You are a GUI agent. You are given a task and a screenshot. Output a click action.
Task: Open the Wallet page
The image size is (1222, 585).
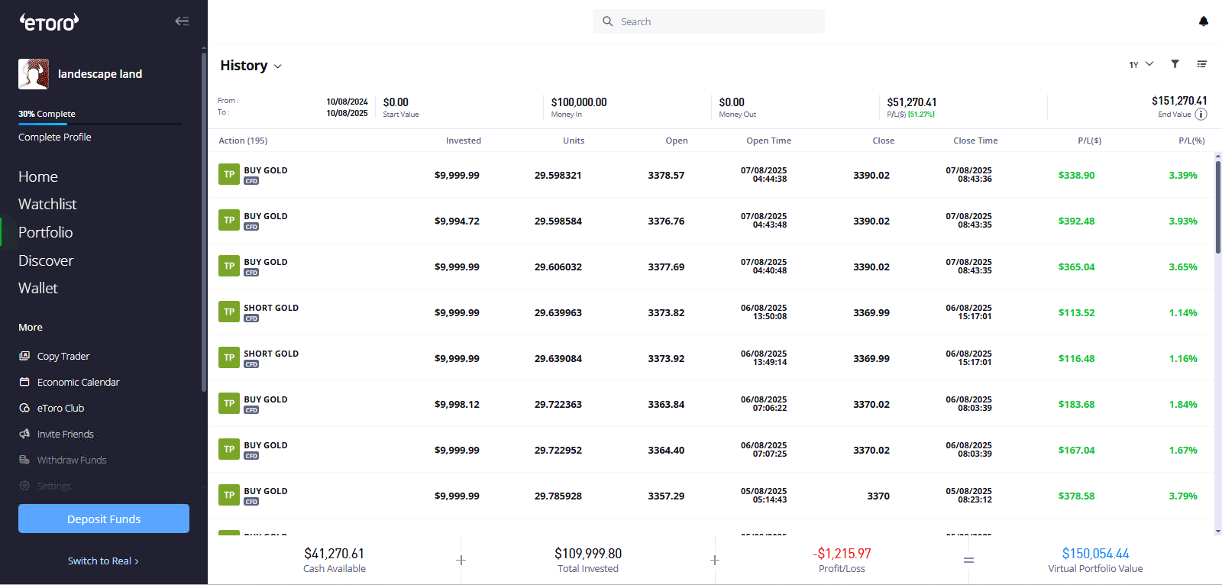coord(38,288)
